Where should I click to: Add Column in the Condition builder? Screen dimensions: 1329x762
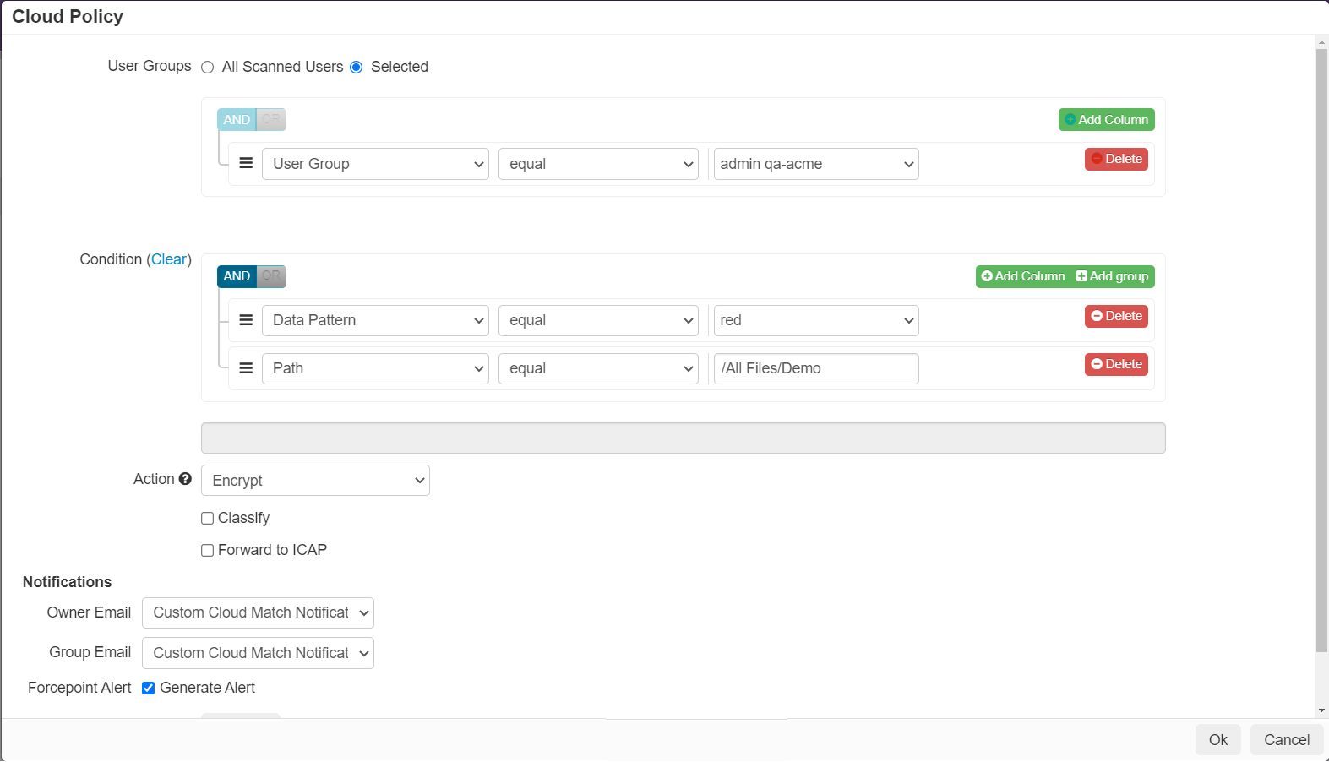(1023, 276)
